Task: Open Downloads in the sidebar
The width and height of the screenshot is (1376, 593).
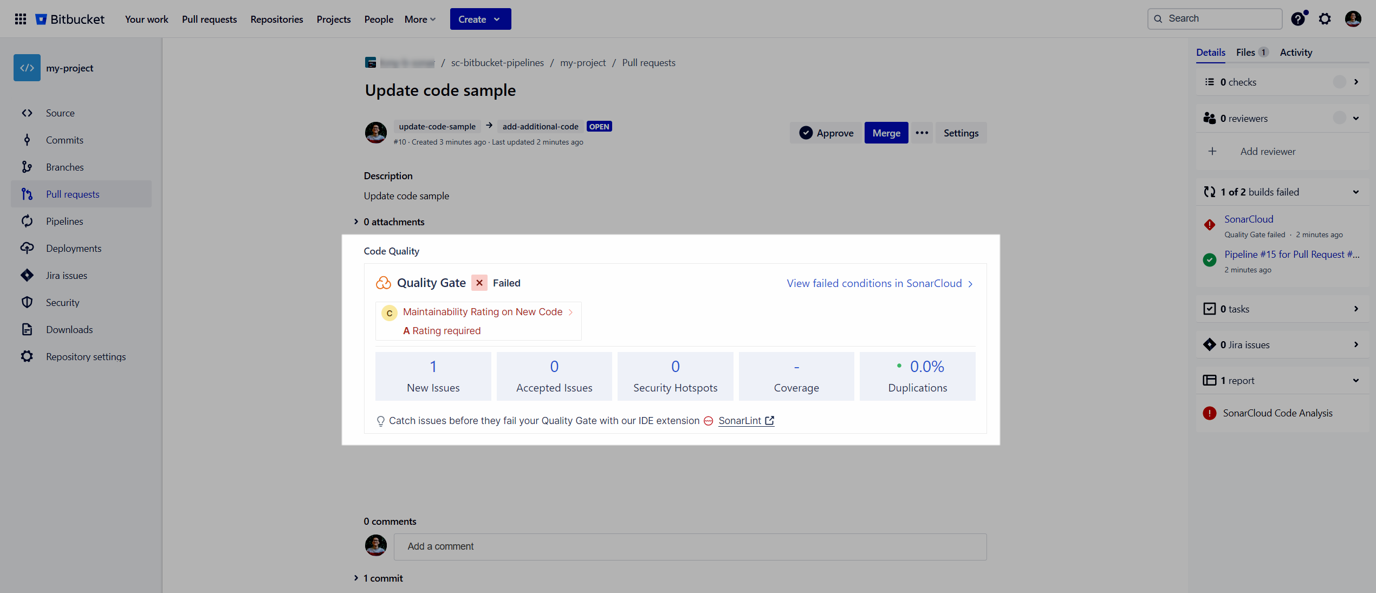Action: pos(81,329)
